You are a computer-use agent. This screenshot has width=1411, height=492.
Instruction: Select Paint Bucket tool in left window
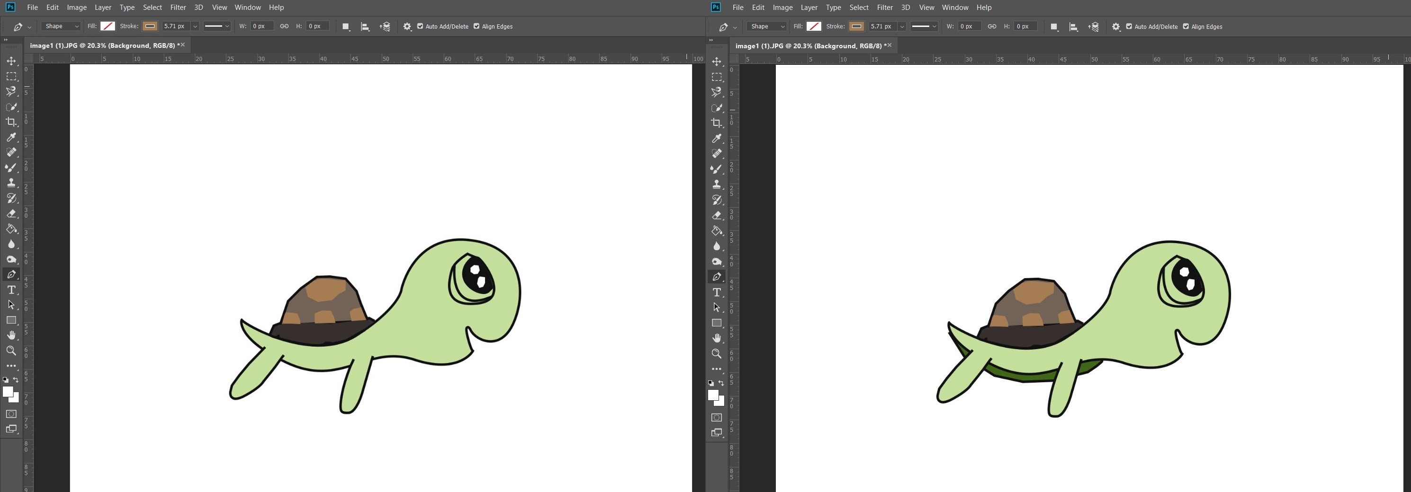tap(11, 229)
